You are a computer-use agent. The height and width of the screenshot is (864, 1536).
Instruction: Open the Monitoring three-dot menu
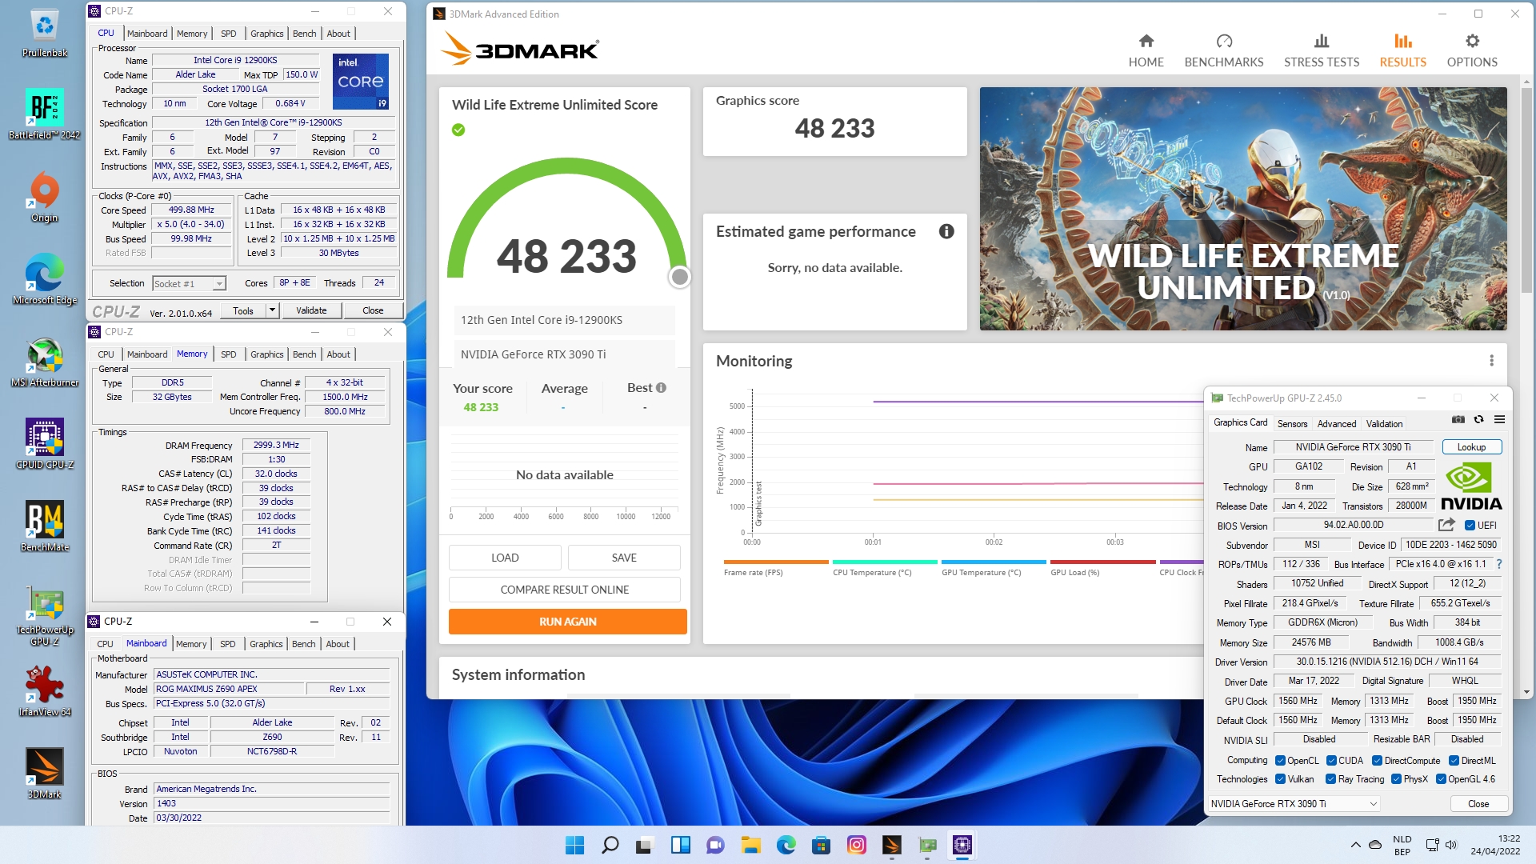pos(1491,361)
